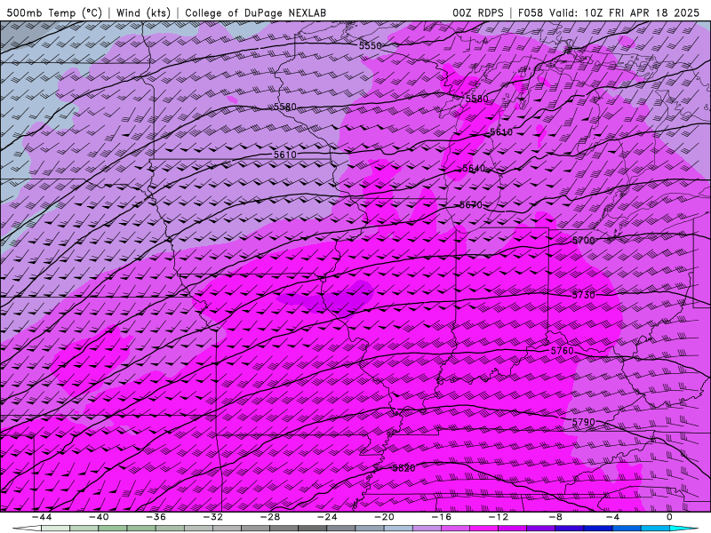Click the 5790 height contour label
The image size is (711, 533).
pos(584,423)
